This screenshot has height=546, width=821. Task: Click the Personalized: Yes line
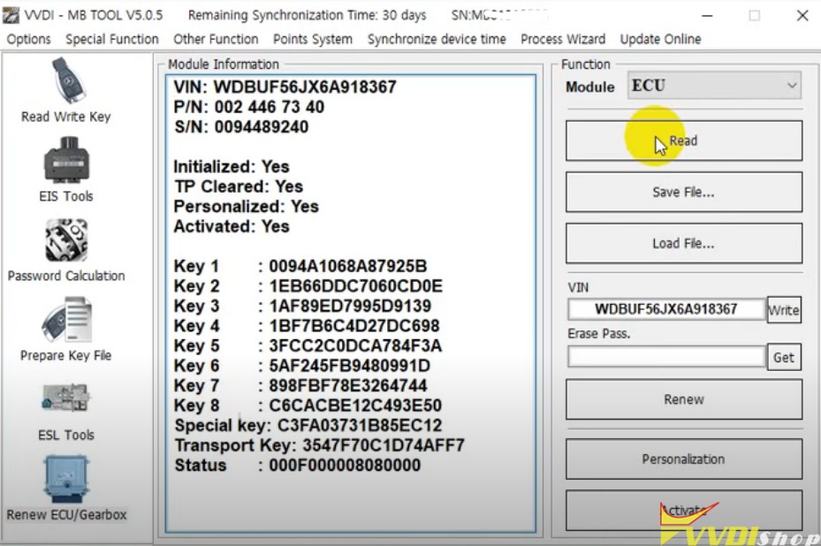[246, 206]
